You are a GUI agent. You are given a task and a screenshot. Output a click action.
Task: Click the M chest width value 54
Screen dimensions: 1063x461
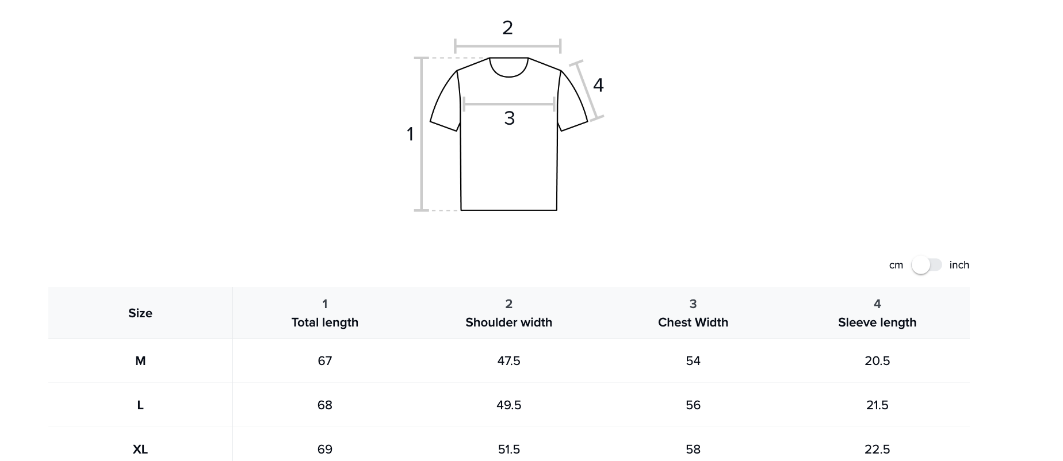(x=693, y=361)
